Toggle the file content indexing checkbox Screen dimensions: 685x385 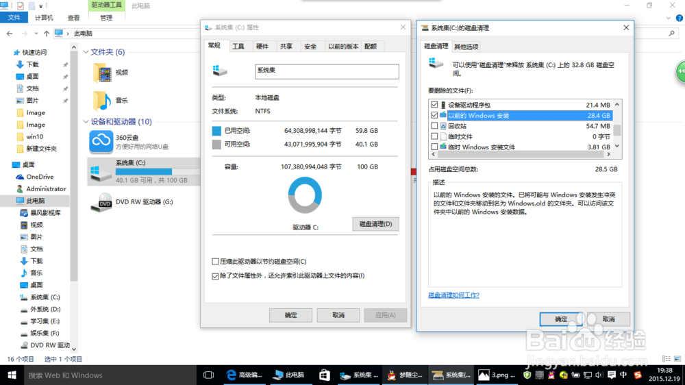click(215, 276)
